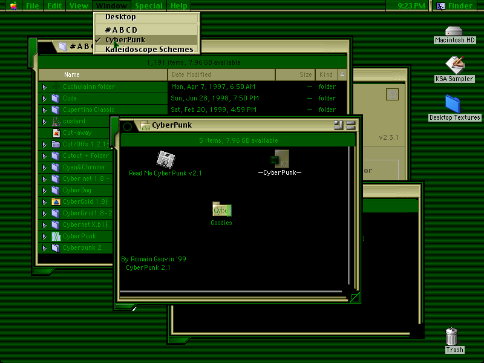484x363 pixels.
Task: Click the CyberPunk window resize corner box
Action: pyautogui.click(x=355, y=297)
